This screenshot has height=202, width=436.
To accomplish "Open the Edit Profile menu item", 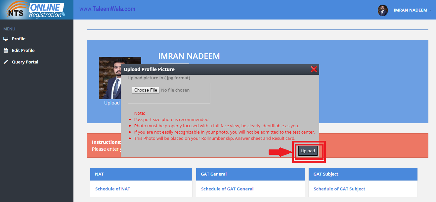I will click(23, 50).
